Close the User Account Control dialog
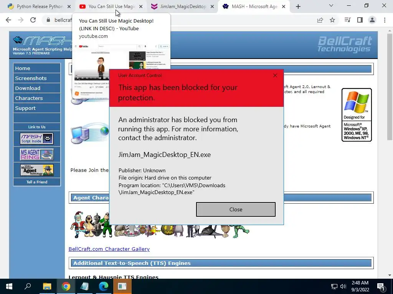This screenshot has height=294, width=393. pos(236,209)
